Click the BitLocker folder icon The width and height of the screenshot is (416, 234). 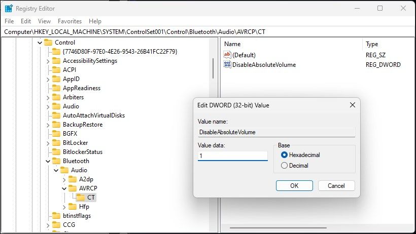55,143
